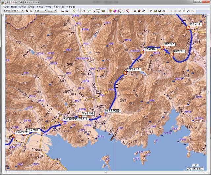Open the 편집(E) menu
Screen dimensions: 211x175
click(x=14, y=7)
